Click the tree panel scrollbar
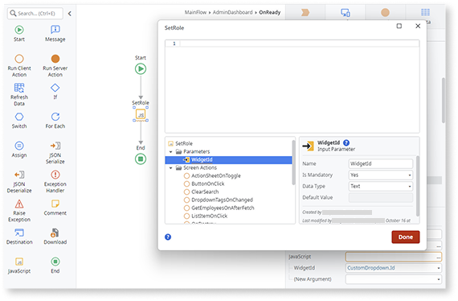This screenshot has height=301, width=458. tap(293, 163)
